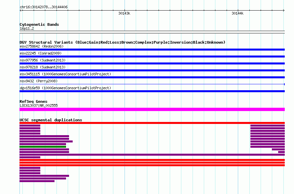Select the RefSeq Genes track title
The width and height of the screenshot is (294, 194).
click(33, 101)
